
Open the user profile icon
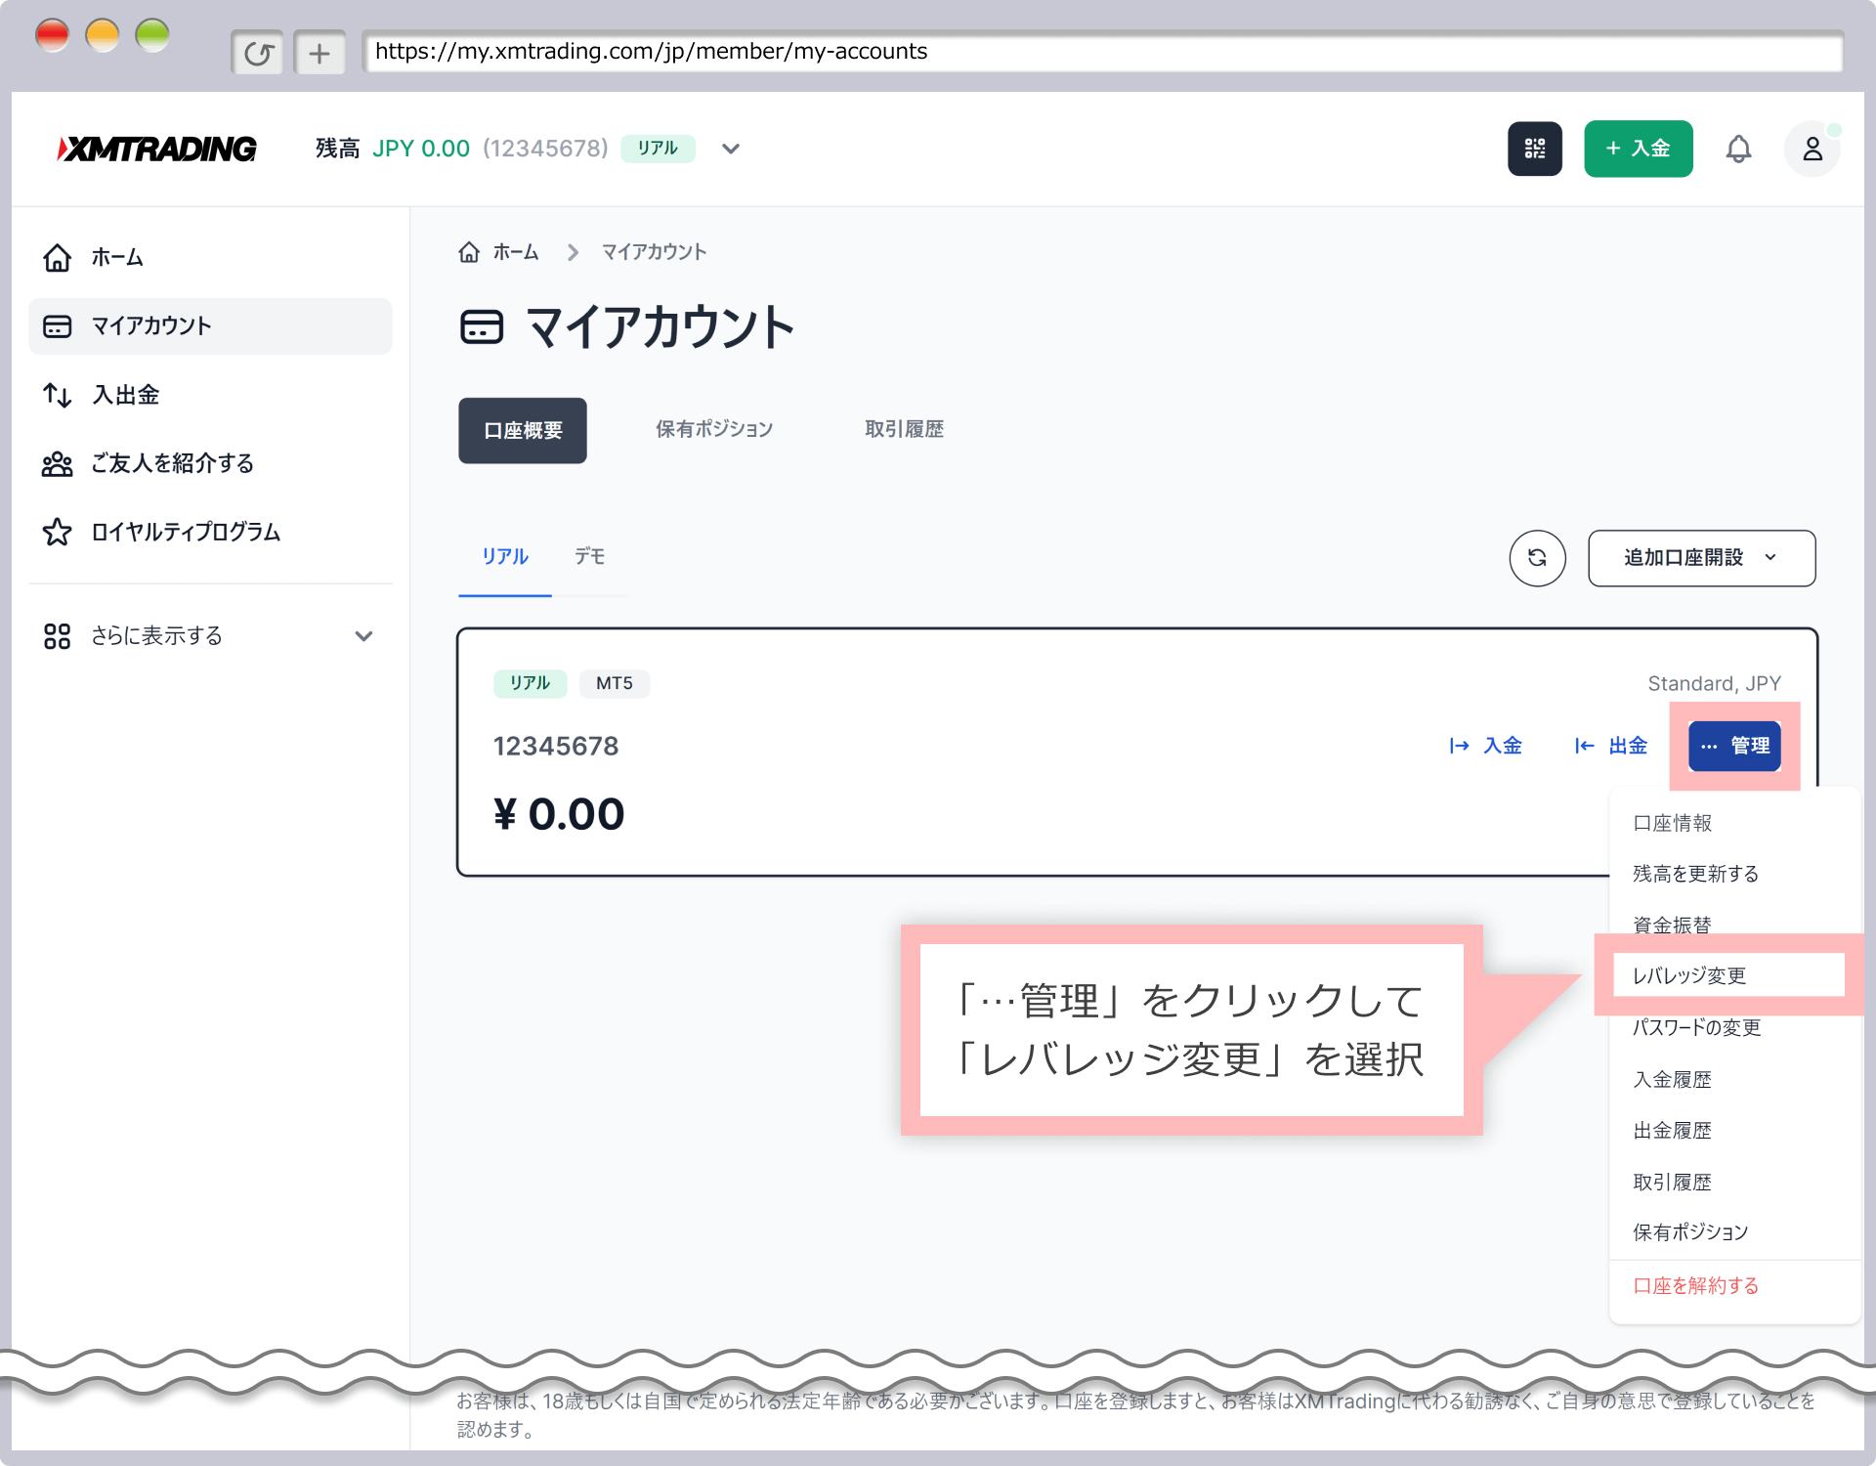tap(1812, 149)
